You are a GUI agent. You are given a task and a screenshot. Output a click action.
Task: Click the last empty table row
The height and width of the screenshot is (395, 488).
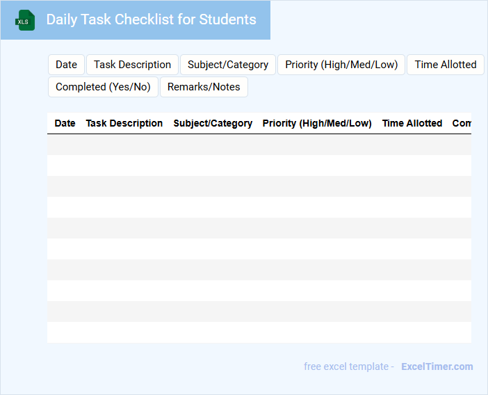tap(259, 332)
